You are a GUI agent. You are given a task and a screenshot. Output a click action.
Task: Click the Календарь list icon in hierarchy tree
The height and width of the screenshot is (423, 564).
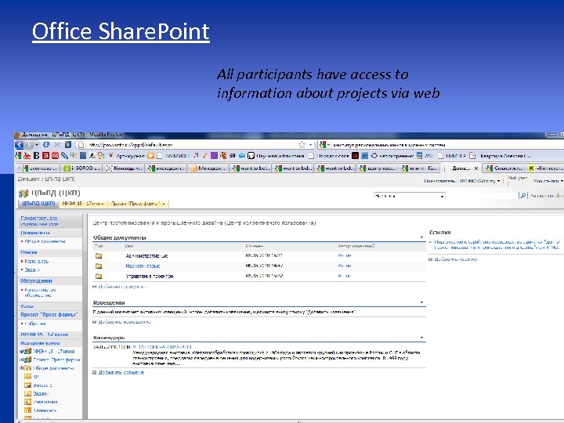(x=27, y=410)
